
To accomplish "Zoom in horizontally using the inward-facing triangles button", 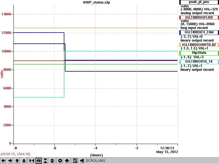I will click(x=32, y=161).
